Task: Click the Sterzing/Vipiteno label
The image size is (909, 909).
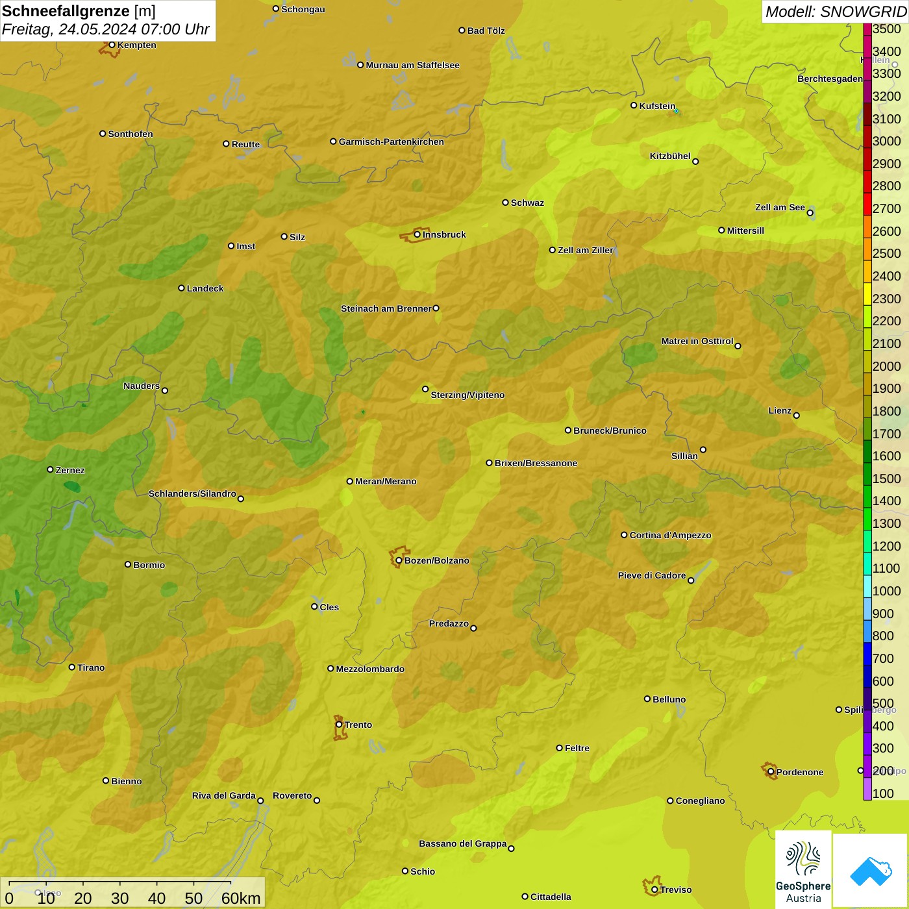Action: (x=467, y=395)
